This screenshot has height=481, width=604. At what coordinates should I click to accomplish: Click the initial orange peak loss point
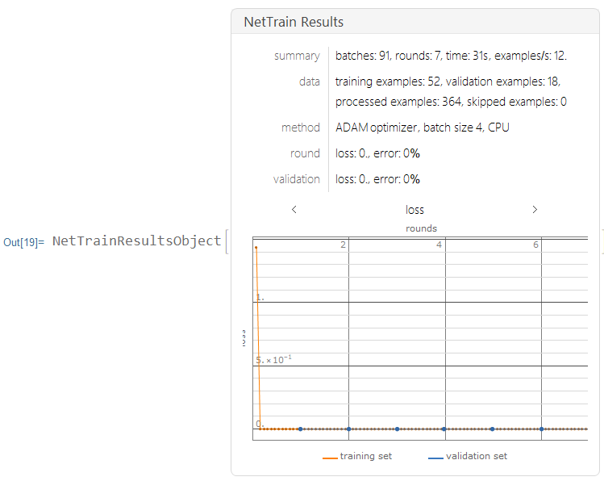point(256,248)
